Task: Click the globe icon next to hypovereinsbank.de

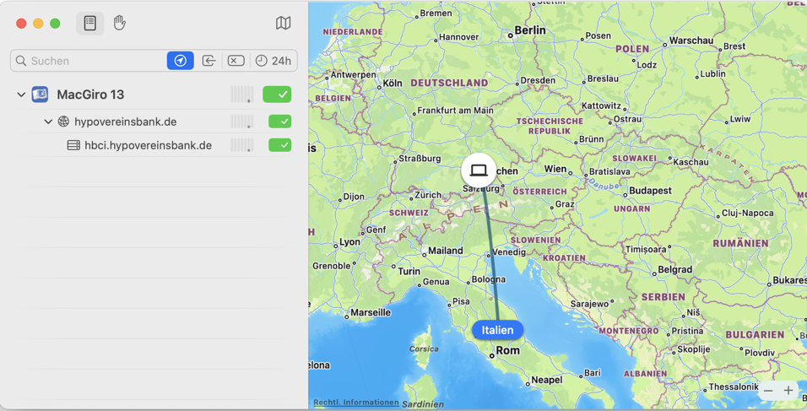Action: (63, 122)
